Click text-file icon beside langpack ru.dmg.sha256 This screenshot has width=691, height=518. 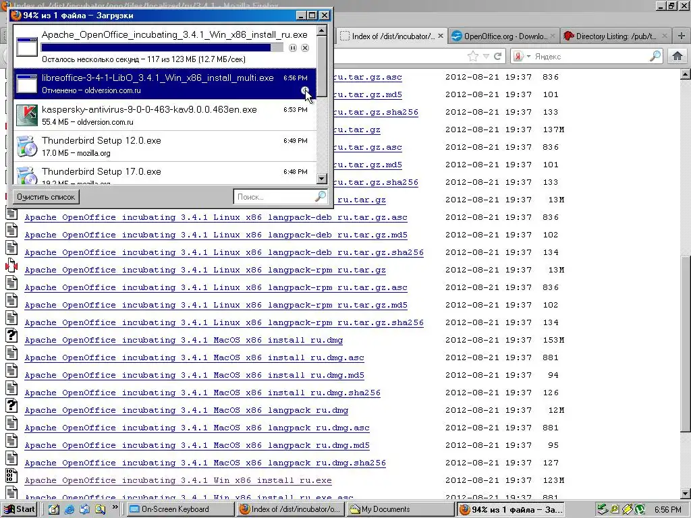(x=11, y=458)
